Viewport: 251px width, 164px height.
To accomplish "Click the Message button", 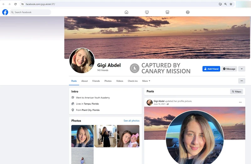I will tap(229, 69).
